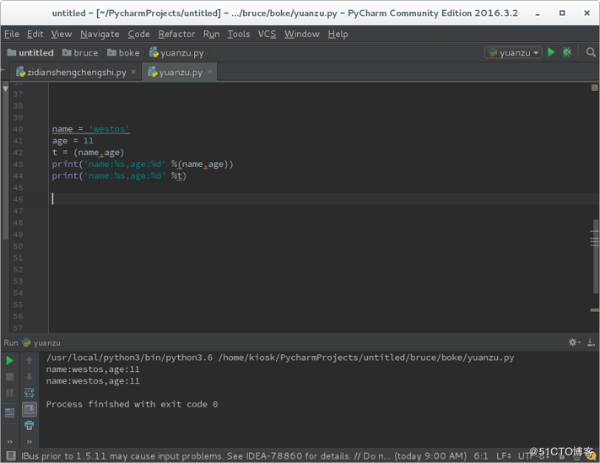Toggle soft-wrap in Run console
The width and height of the screenshot is (600, 463).
click(29, 393)
